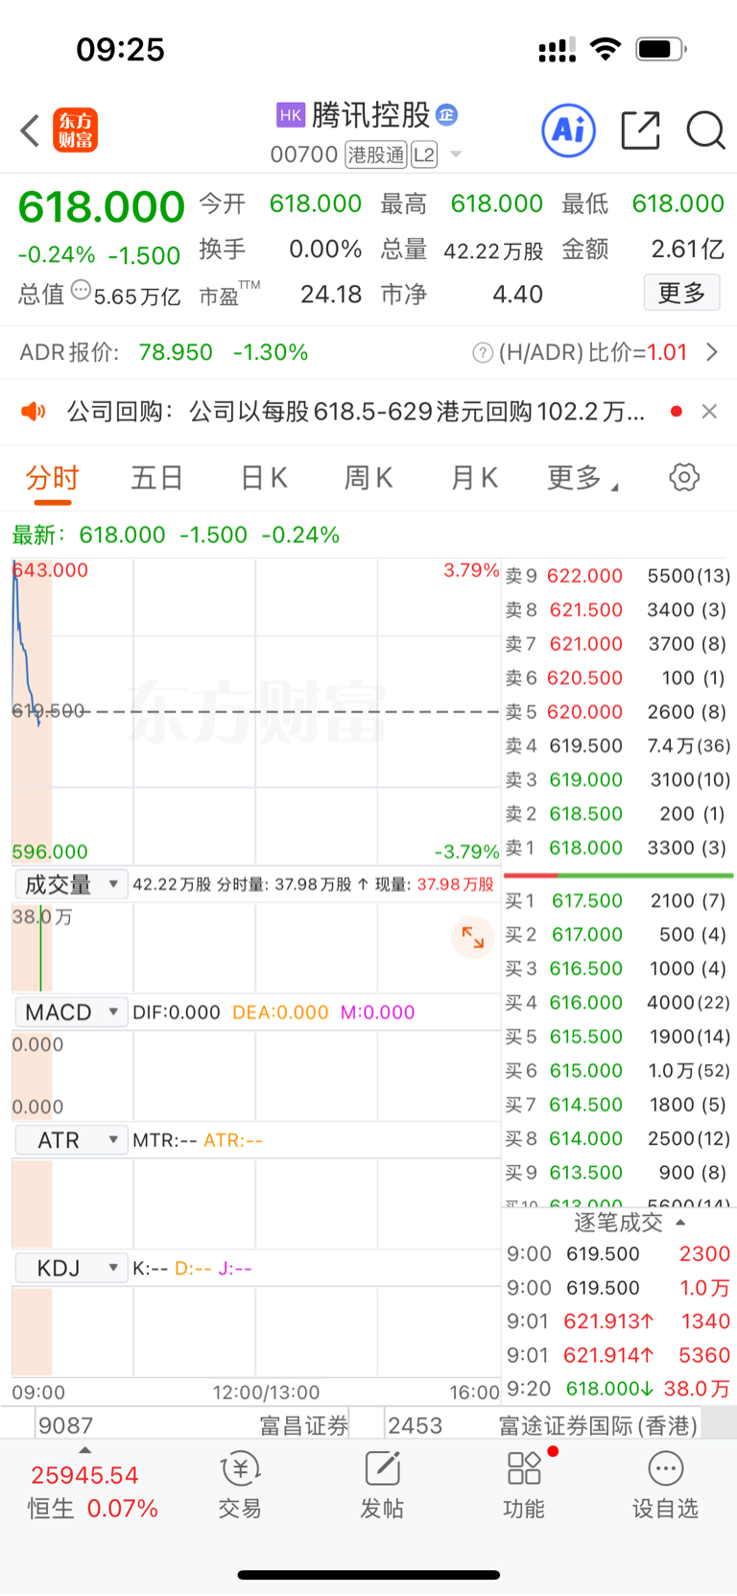This screenshot has height=1596, width=737.
Task: Tap the back arrow icon
Action: [x=30, y=131]
